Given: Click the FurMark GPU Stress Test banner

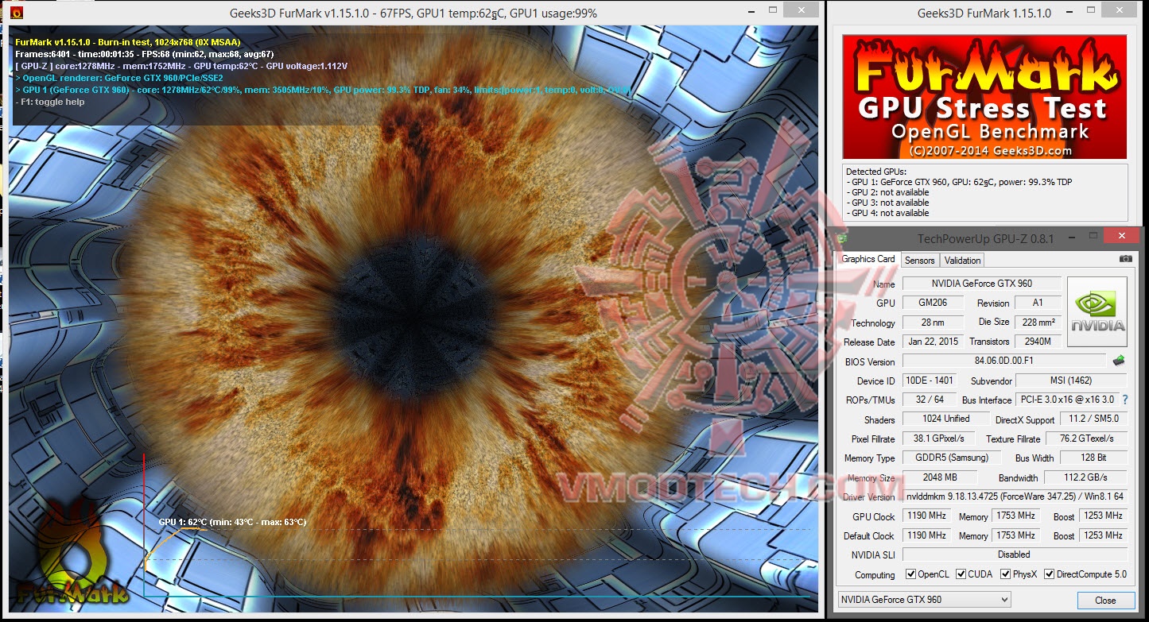Looking at the screenshot, I should tap(984, 97).
